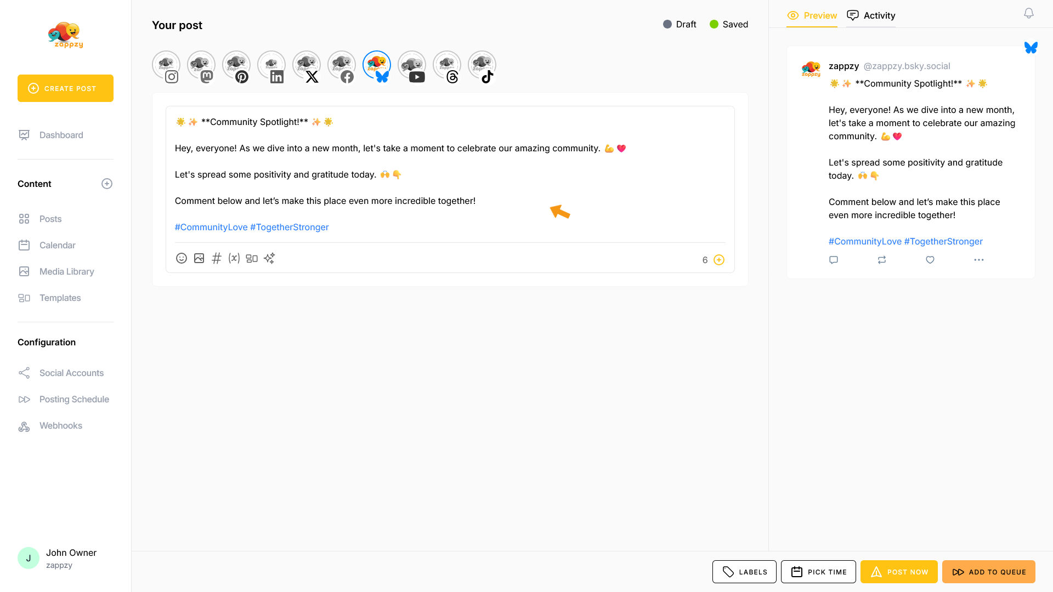Open the hashtag picker icon

click(x=217, y=258)
